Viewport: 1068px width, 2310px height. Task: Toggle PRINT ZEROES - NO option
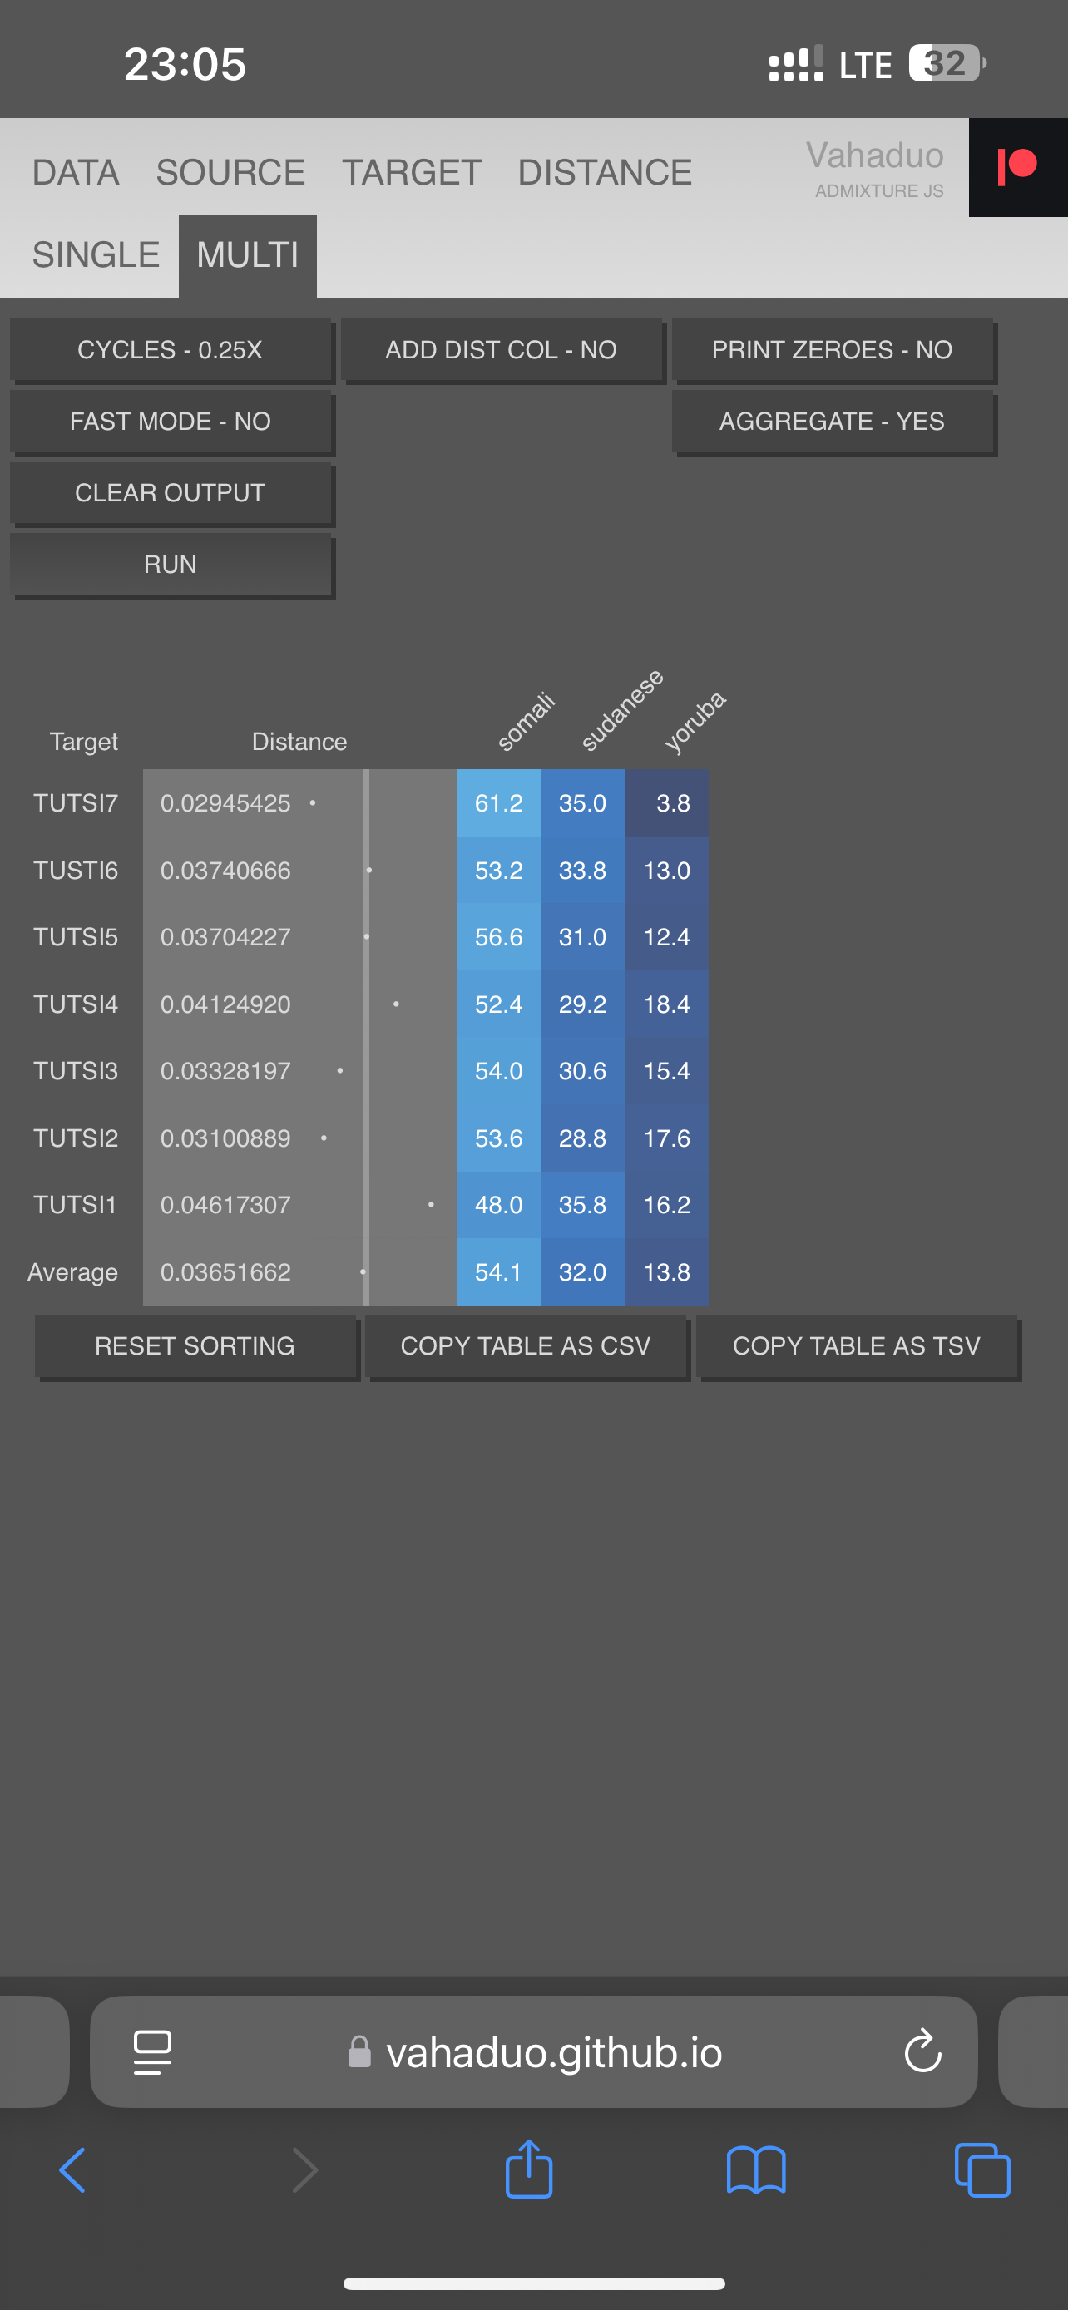coord(832,350)
